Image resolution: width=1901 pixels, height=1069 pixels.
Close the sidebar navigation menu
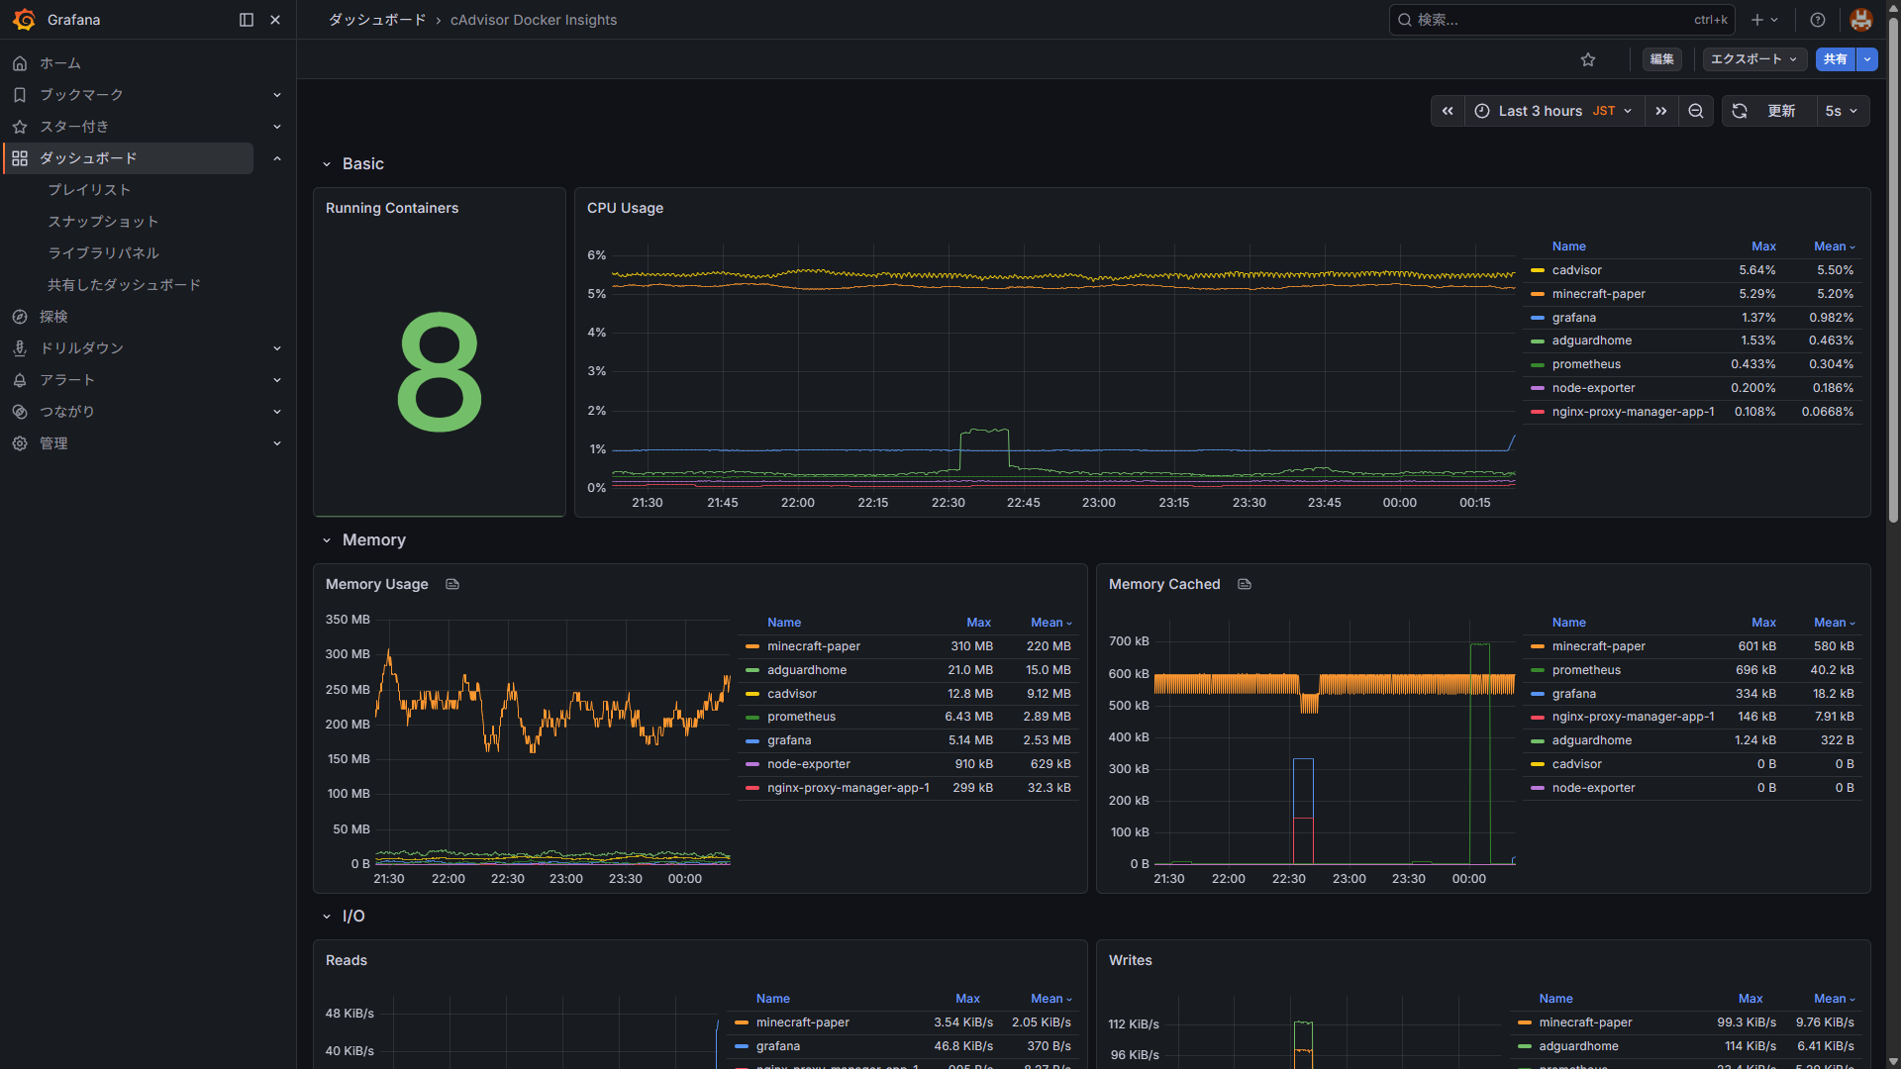click(275, 20)
